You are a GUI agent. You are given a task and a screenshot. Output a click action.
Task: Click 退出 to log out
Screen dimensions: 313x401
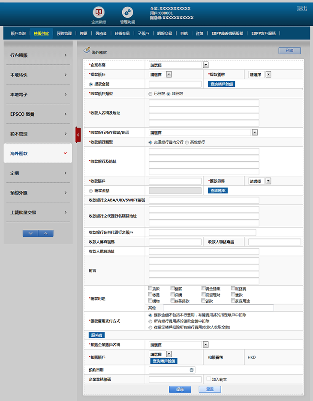[x=302, y=9]
